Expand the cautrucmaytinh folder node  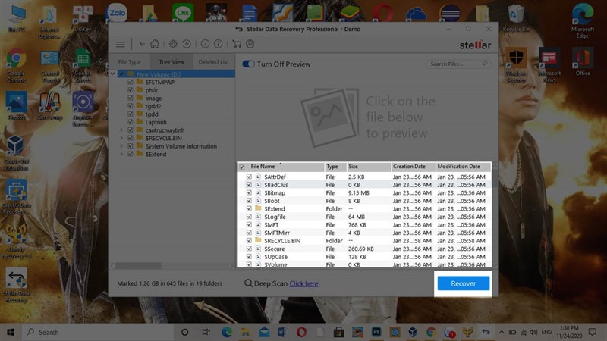click(121, 130)
